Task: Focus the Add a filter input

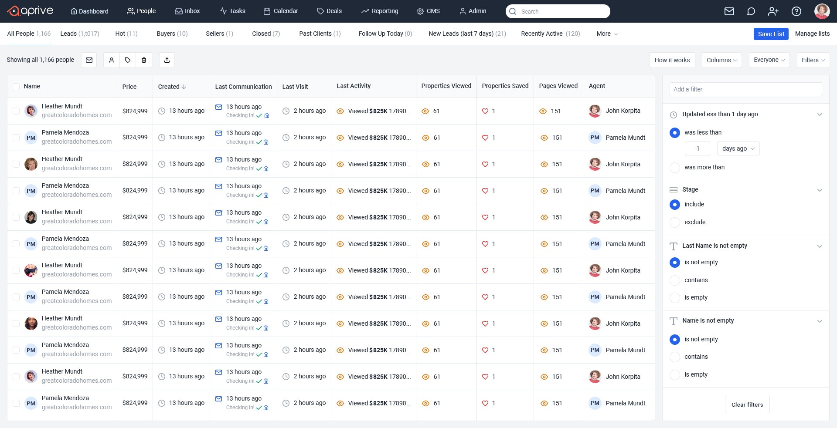Action: [x=745, y=90]
